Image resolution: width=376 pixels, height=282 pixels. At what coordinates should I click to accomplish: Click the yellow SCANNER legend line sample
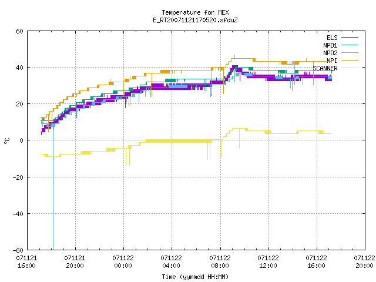pyautogui.click(x=350, y=68)
